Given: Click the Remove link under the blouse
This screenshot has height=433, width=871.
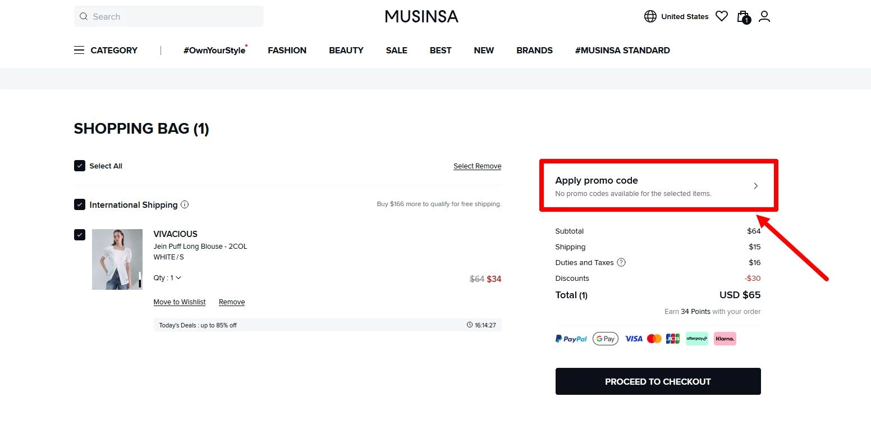Looking at the screenshot, I should (x=232, y=302).
